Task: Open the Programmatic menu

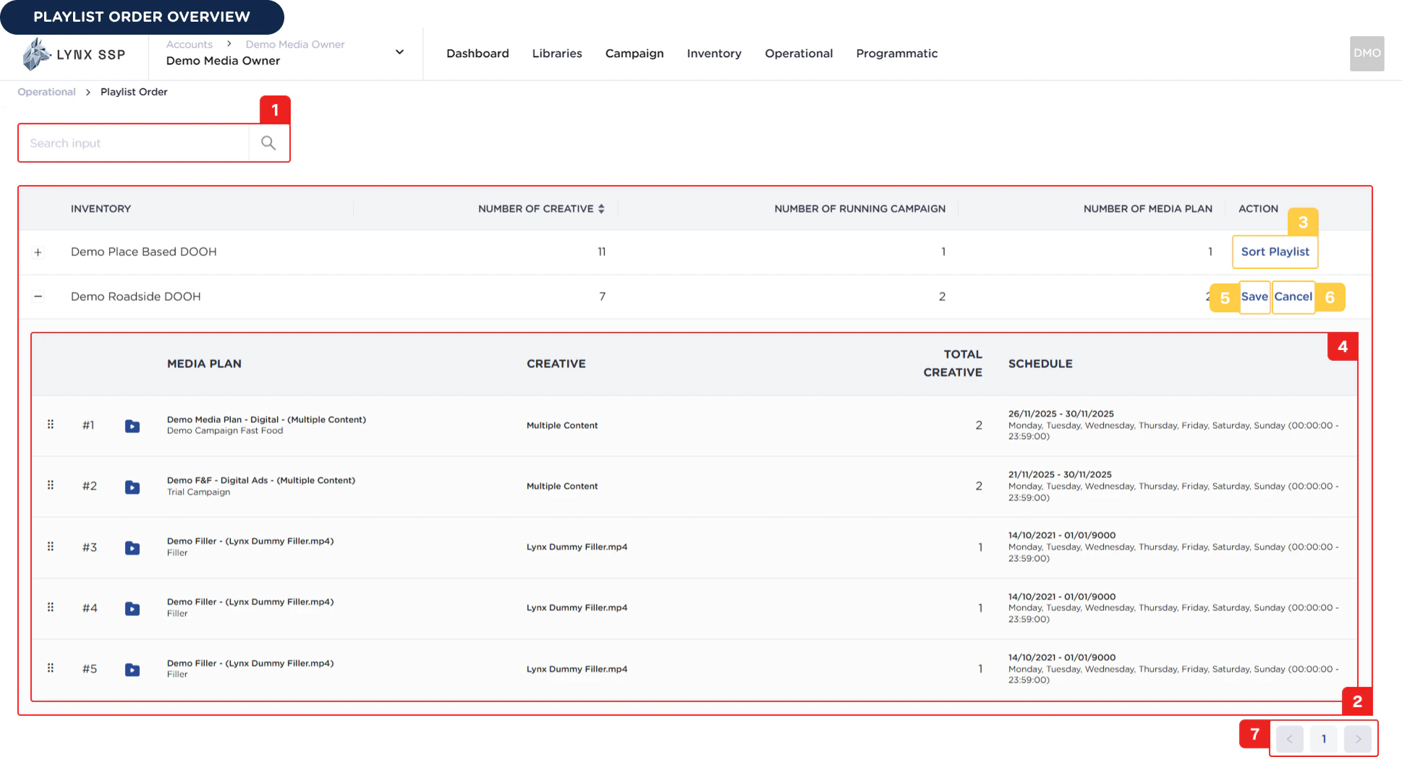Action: 896,54
